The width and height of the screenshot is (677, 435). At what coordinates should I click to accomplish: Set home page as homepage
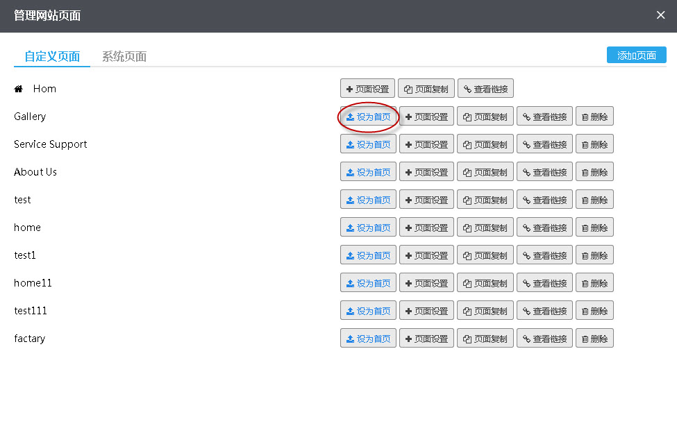point(368,228)
